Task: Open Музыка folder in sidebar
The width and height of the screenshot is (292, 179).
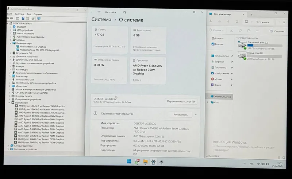Action: coord(216,79)
